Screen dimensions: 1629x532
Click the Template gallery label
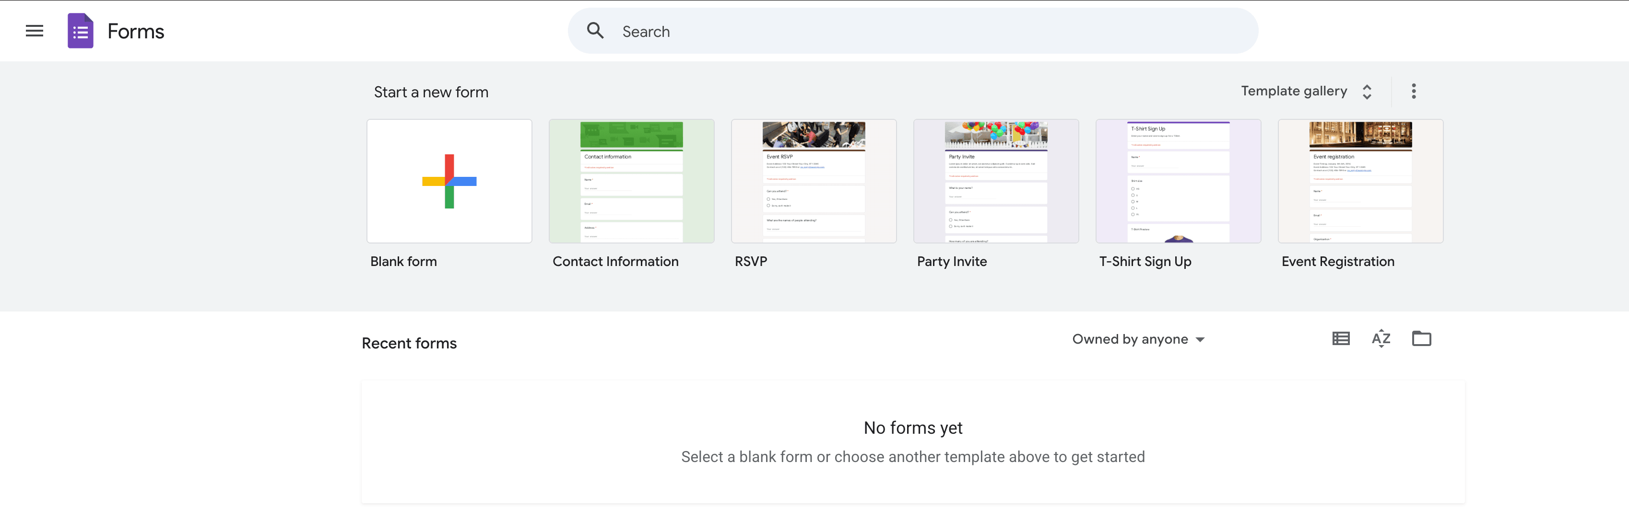click(1293, 91)
